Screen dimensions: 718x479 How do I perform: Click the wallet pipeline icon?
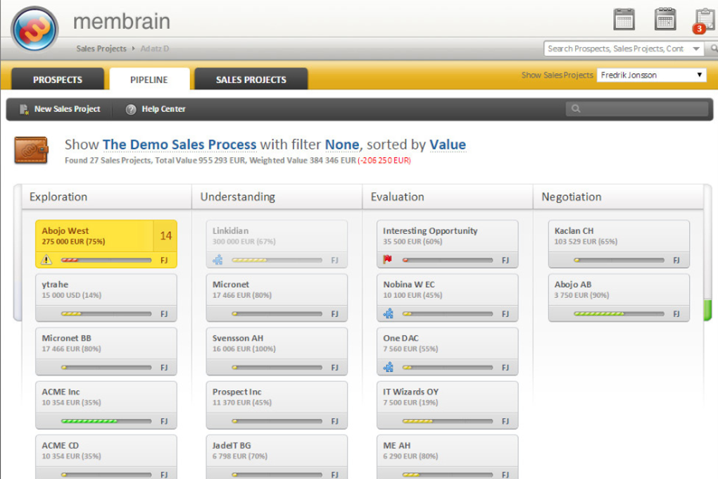click(x=31, y=150)
